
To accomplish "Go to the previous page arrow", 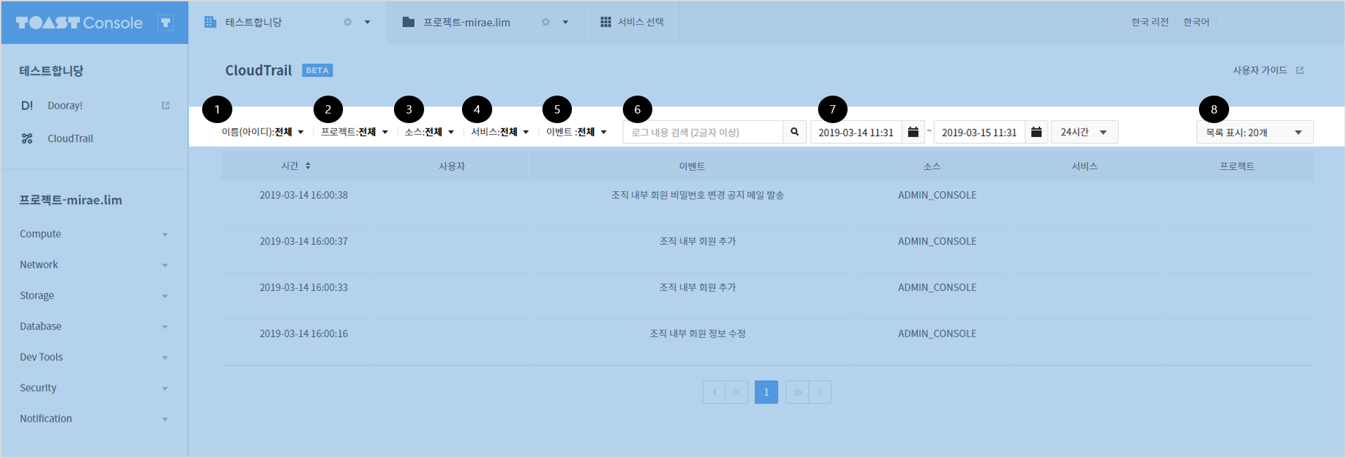I will [x=714, y=392].
